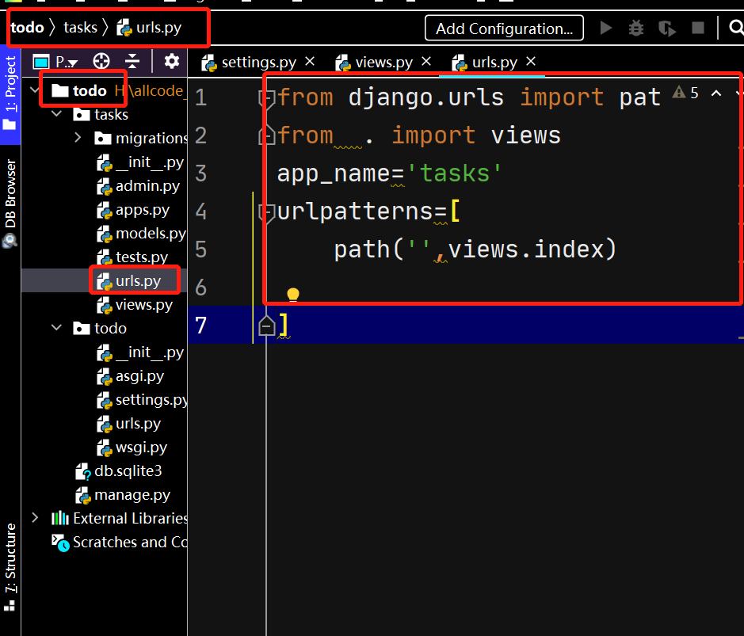Click Run with Coverage icon
Viewport: 744px width, 636px height.
(x=667, y=29)
